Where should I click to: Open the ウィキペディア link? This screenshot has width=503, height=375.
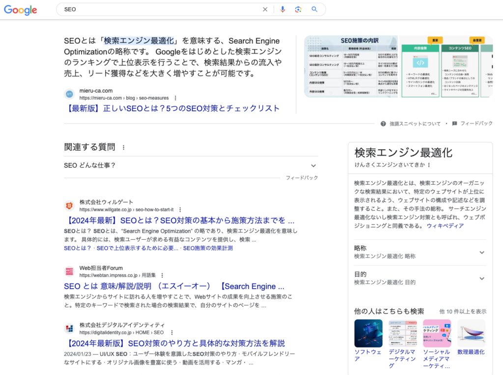[445, 226]
